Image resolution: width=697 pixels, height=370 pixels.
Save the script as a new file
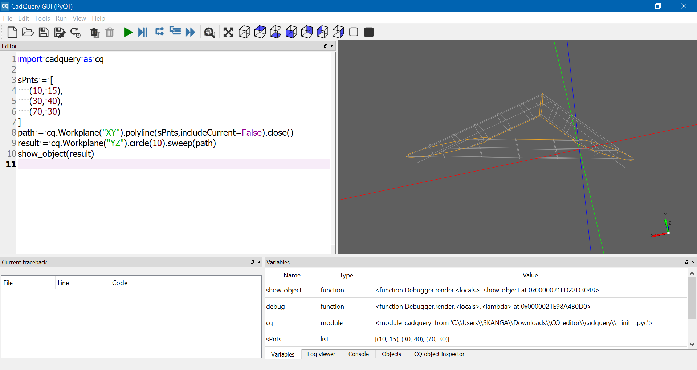tap(60, 32)
